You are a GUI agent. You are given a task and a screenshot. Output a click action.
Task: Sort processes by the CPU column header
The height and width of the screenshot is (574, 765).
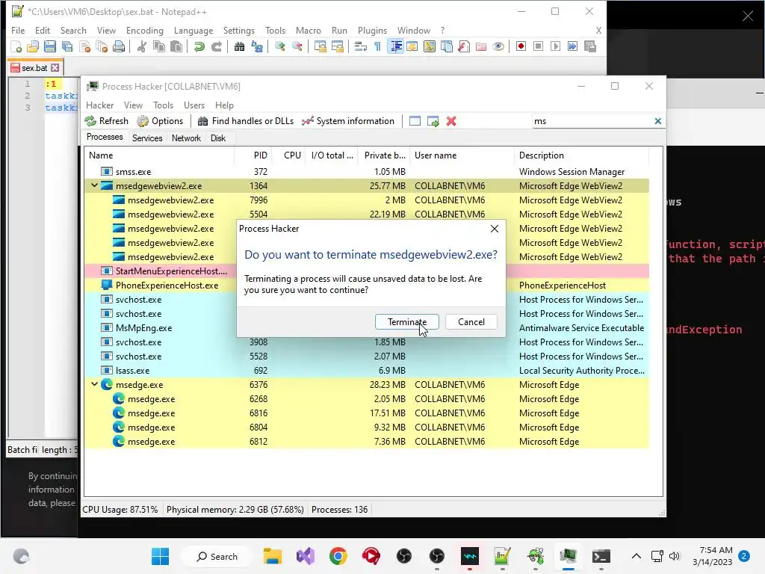289,155
